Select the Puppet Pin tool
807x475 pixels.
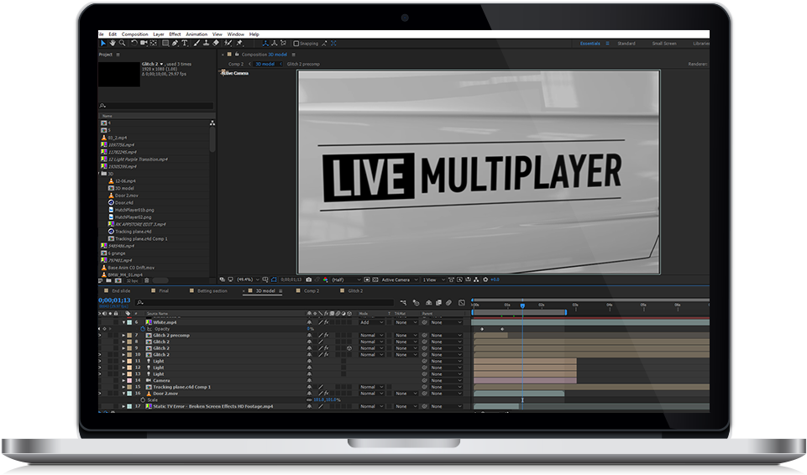pyautogui.click(x=238, y=43)
